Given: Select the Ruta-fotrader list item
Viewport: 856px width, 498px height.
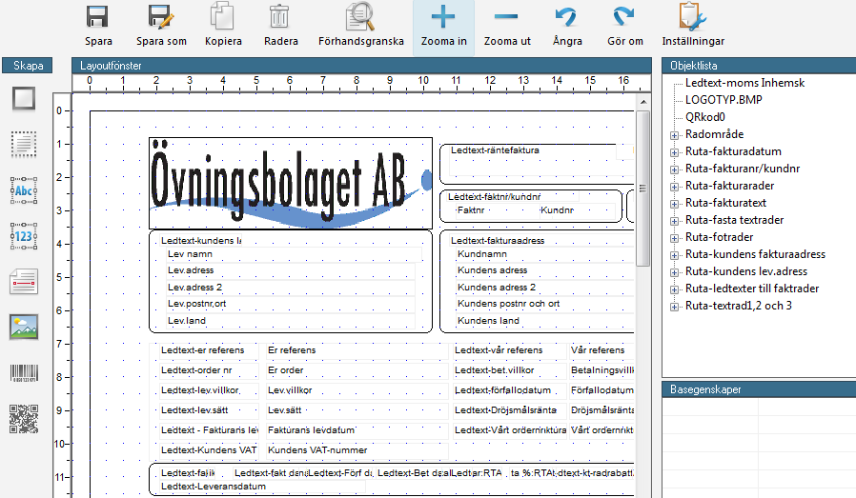Looking at the screenshot, I should (x=719, y=237).
